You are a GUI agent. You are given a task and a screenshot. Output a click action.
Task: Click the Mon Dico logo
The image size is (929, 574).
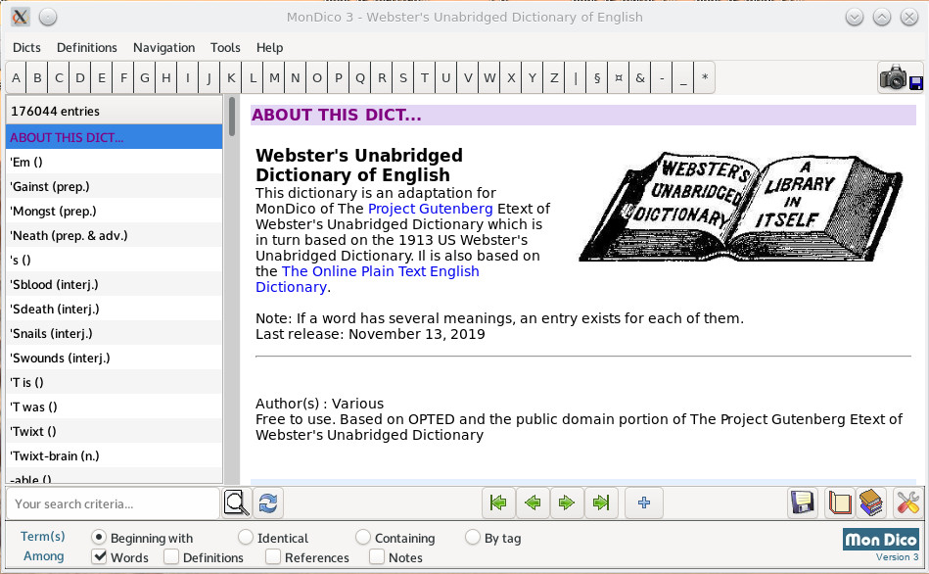[x=880, y=540]
